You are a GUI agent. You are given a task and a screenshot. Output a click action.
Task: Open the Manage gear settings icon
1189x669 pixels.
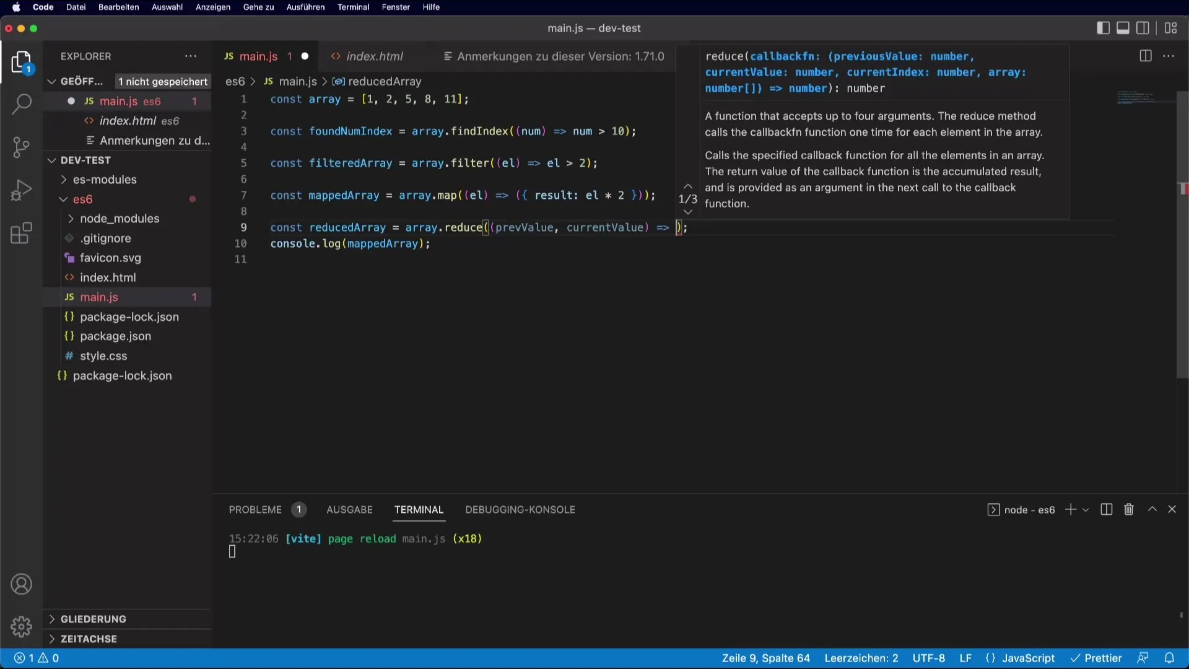(21, 627)
